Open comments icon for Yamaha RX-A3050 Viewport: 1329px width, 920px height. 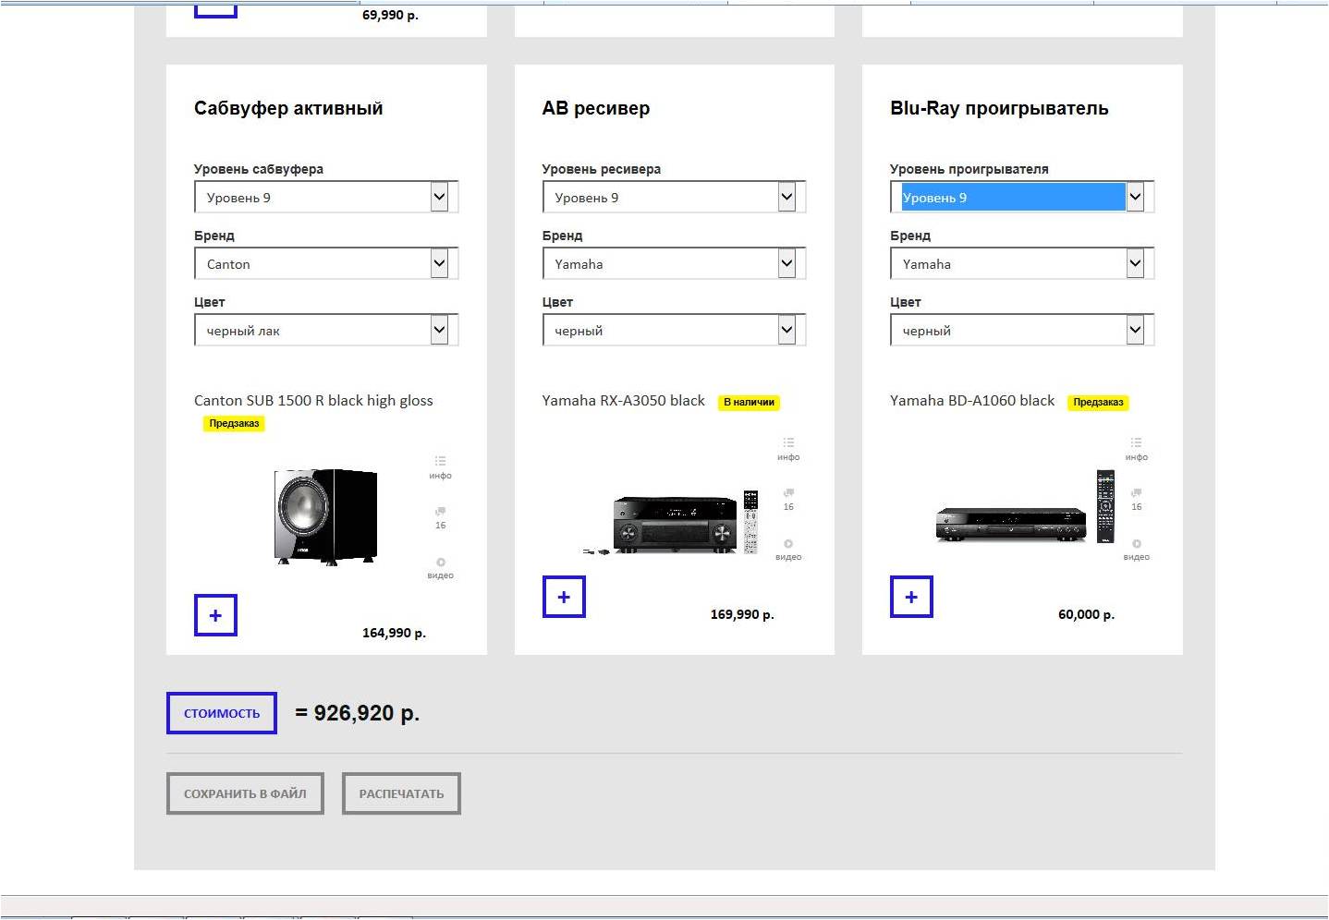(788, 499)
